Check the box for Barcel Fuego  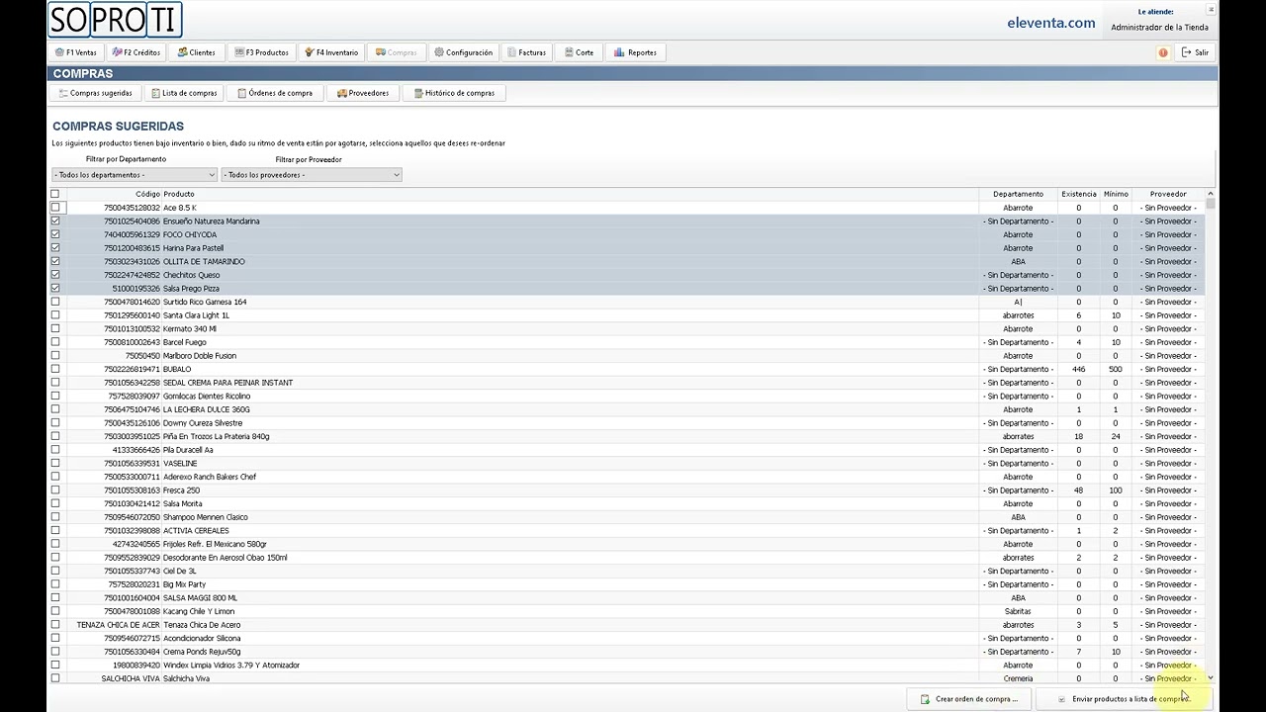click(x=55, y=342)
